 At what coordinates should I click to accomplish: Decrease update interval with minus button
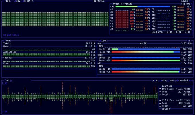179,1
